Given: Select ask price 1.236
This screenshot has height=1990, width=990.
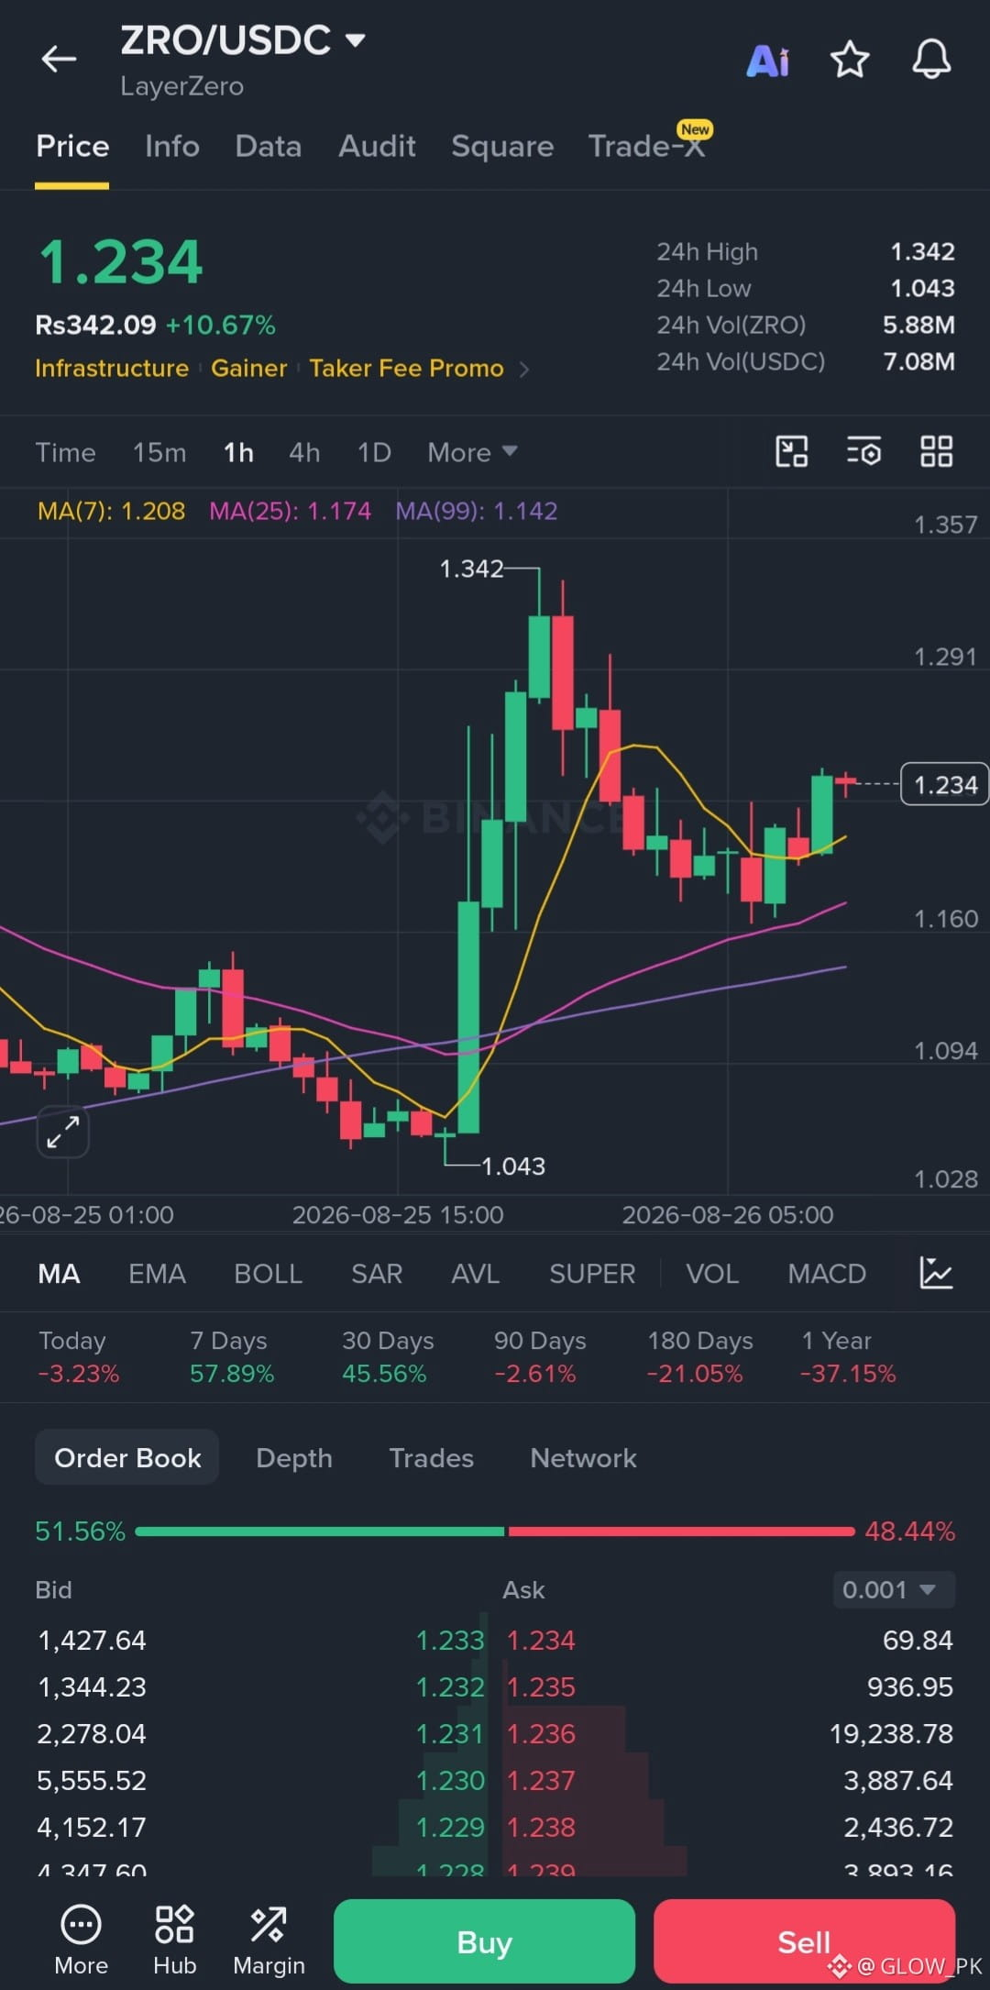Looking at the screenshot, I should pos(541,1733).
